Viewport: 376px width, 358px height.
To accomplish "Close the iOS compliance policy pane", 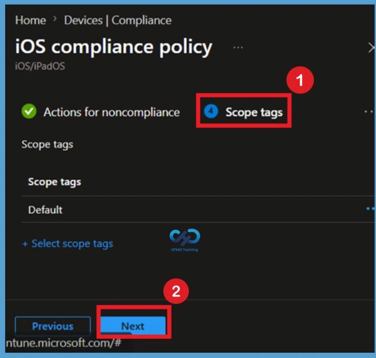I will click(371, 48).
